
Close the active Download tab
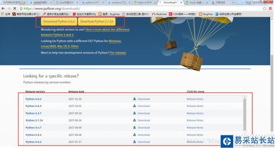coord(181,2)
